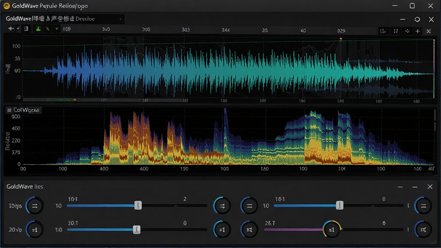Viewport: 441px width, 248px height.
Task: Click the small green dotted icon in toolbar
Action: click(x=47, y=29)
